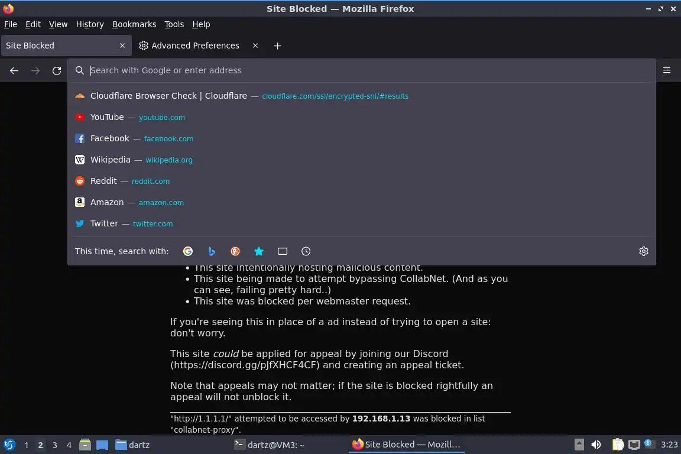Open search settings gear icon

pos(644,251)
